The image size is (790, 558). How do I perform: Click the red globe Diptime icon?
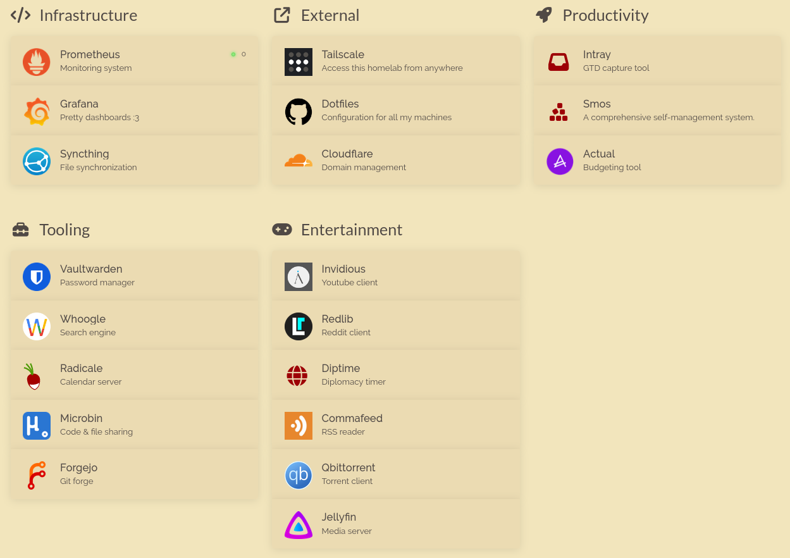[x=297, y=376]
